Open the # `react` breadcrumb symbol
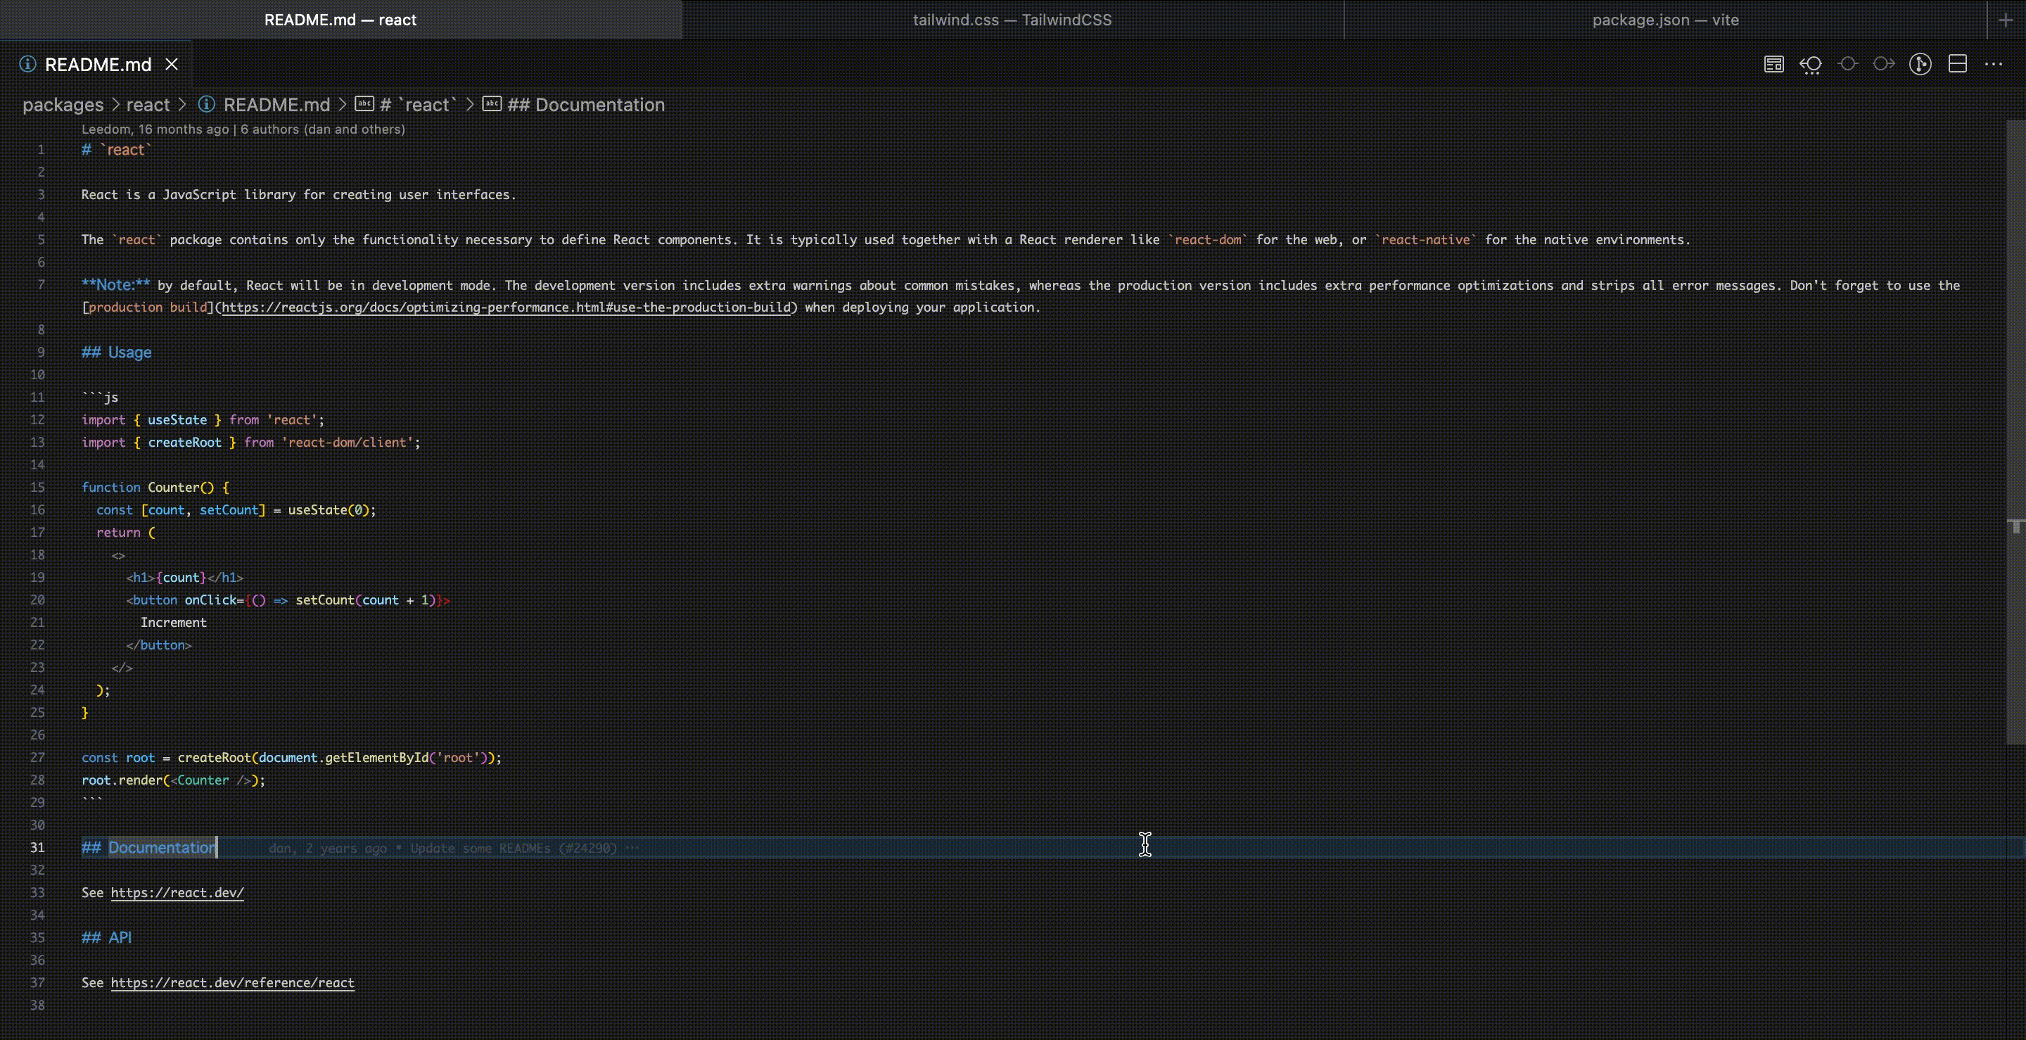 419,105
